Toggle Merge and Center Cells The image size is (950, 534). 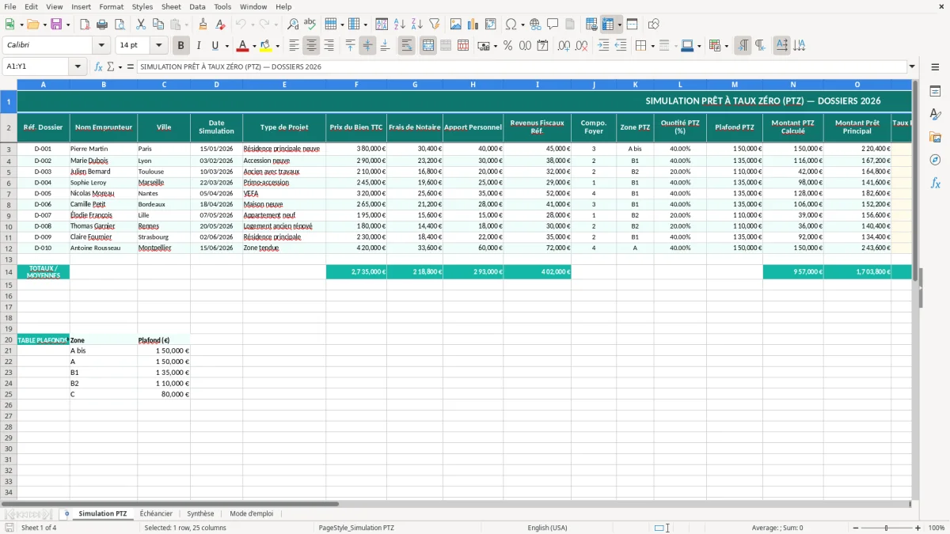click(428, 46)
